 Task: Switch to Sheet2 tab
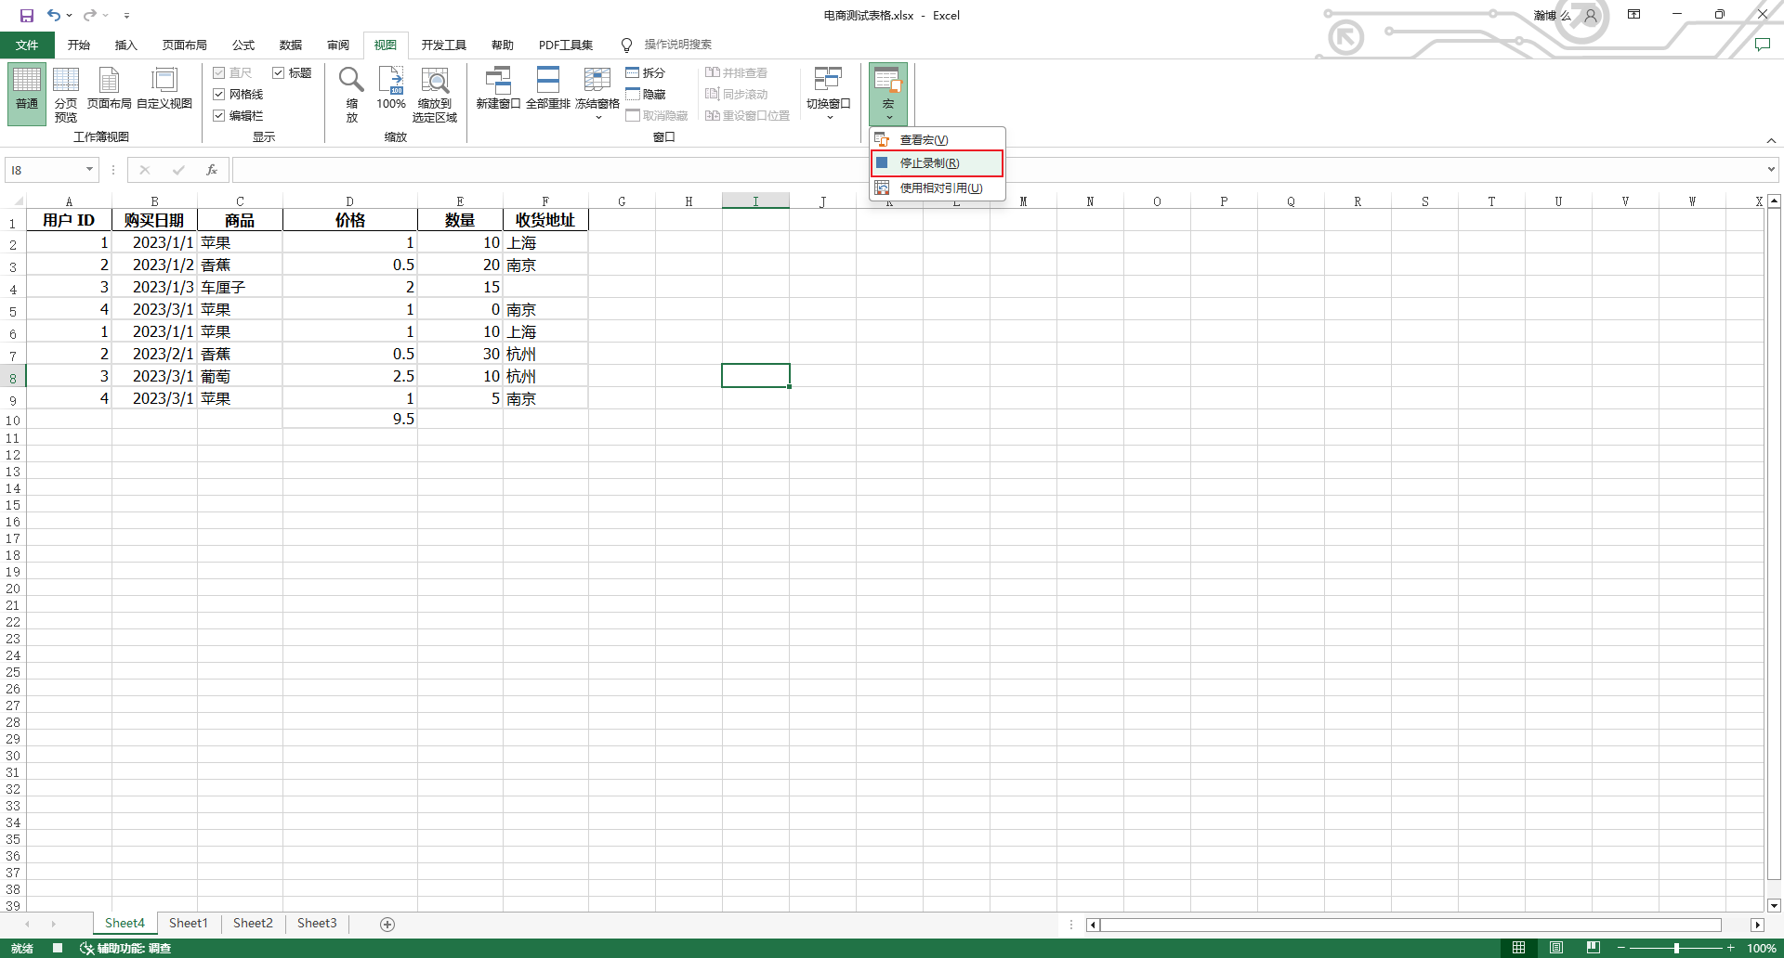click(x=253, y=924)
